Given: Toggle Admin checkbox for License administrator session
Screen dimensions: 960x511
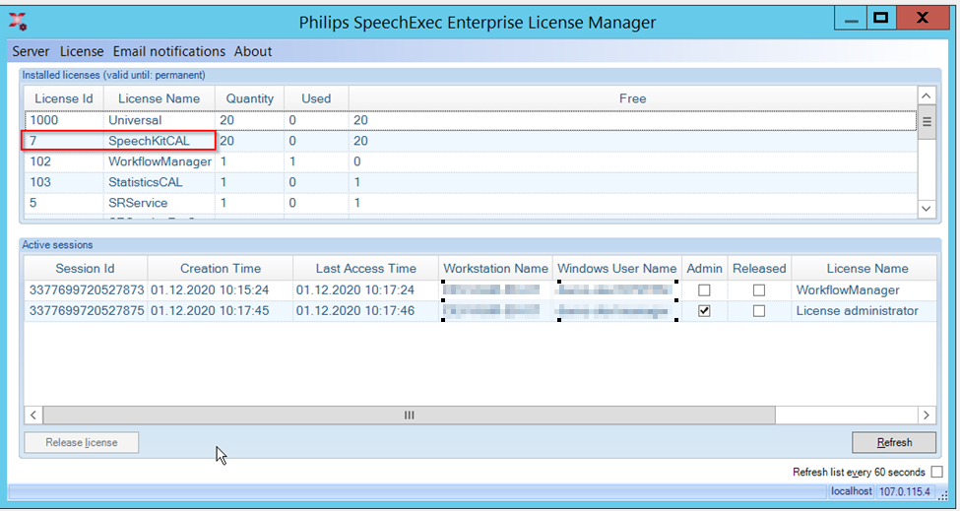Looking at the screenshot, I should (x=705, y=311).
